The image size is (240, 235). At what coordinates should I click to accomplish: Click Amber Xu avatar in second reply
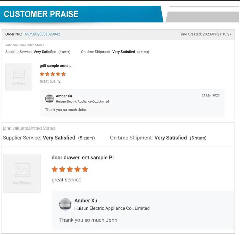pyautogui.click(x=65, y=204)
